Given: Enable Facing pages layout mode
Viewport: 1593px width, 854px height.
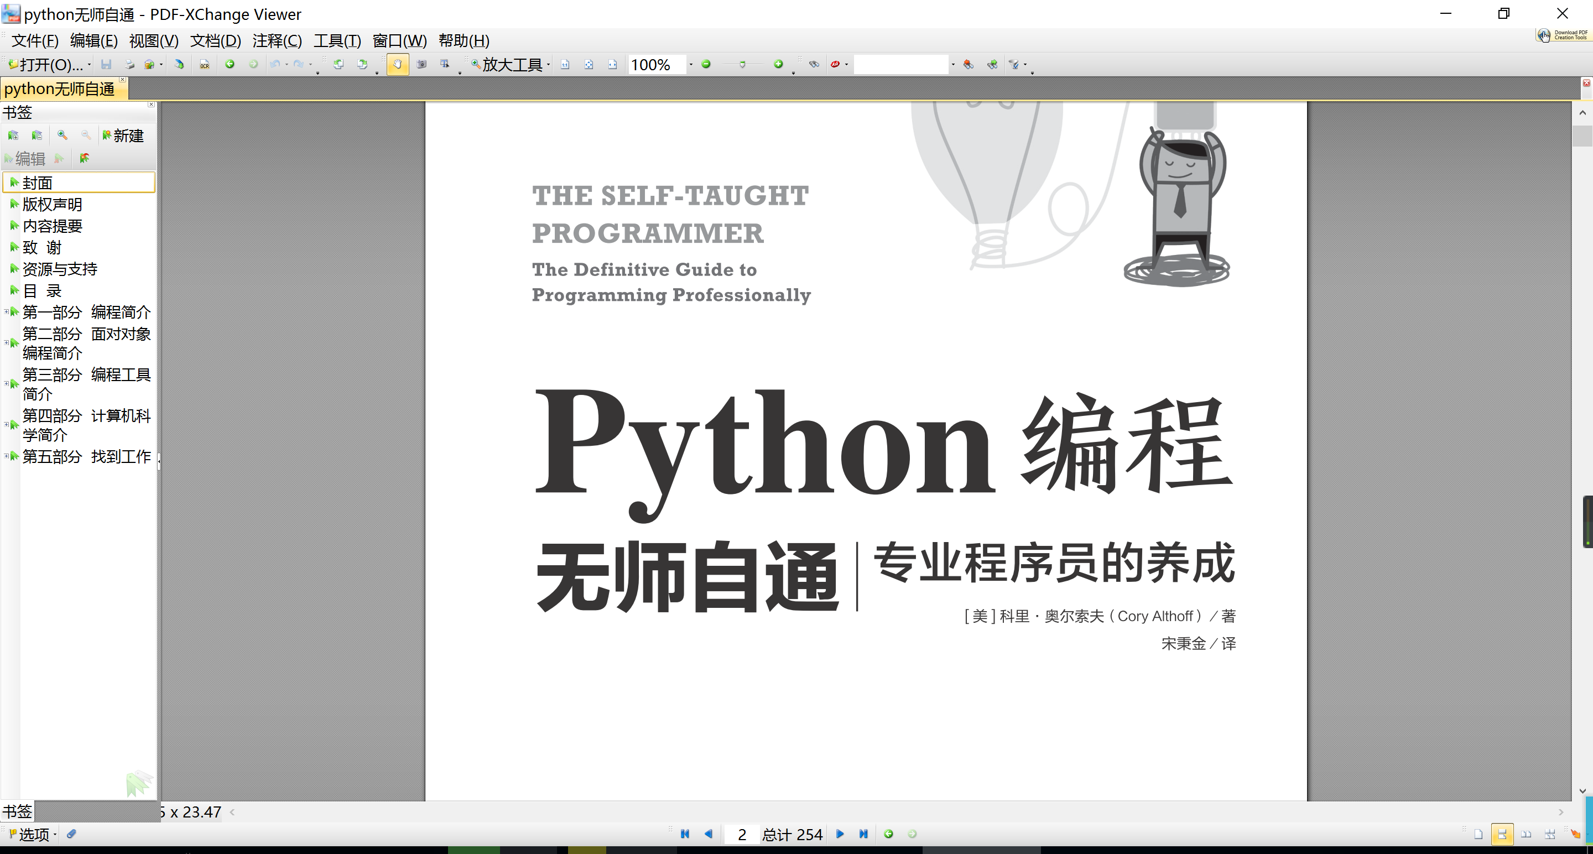Looking at the screenshot, I should (1526, 834).
